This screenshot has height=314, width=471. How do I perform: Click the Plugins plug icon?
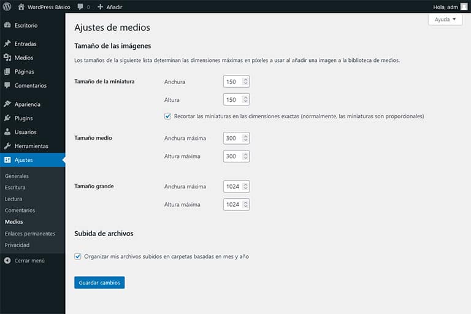pos(7,118)
